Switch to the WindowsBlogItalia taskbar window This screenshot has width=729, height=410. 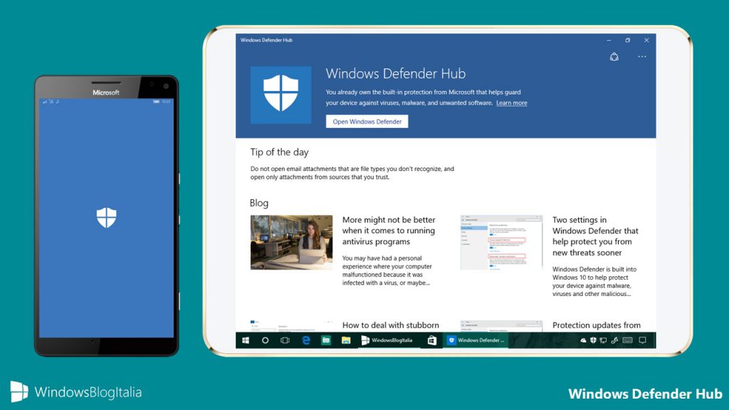392,341
